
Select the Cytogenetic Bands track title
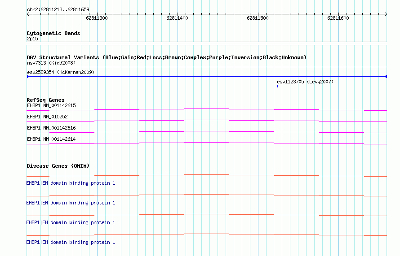(53, 33)
